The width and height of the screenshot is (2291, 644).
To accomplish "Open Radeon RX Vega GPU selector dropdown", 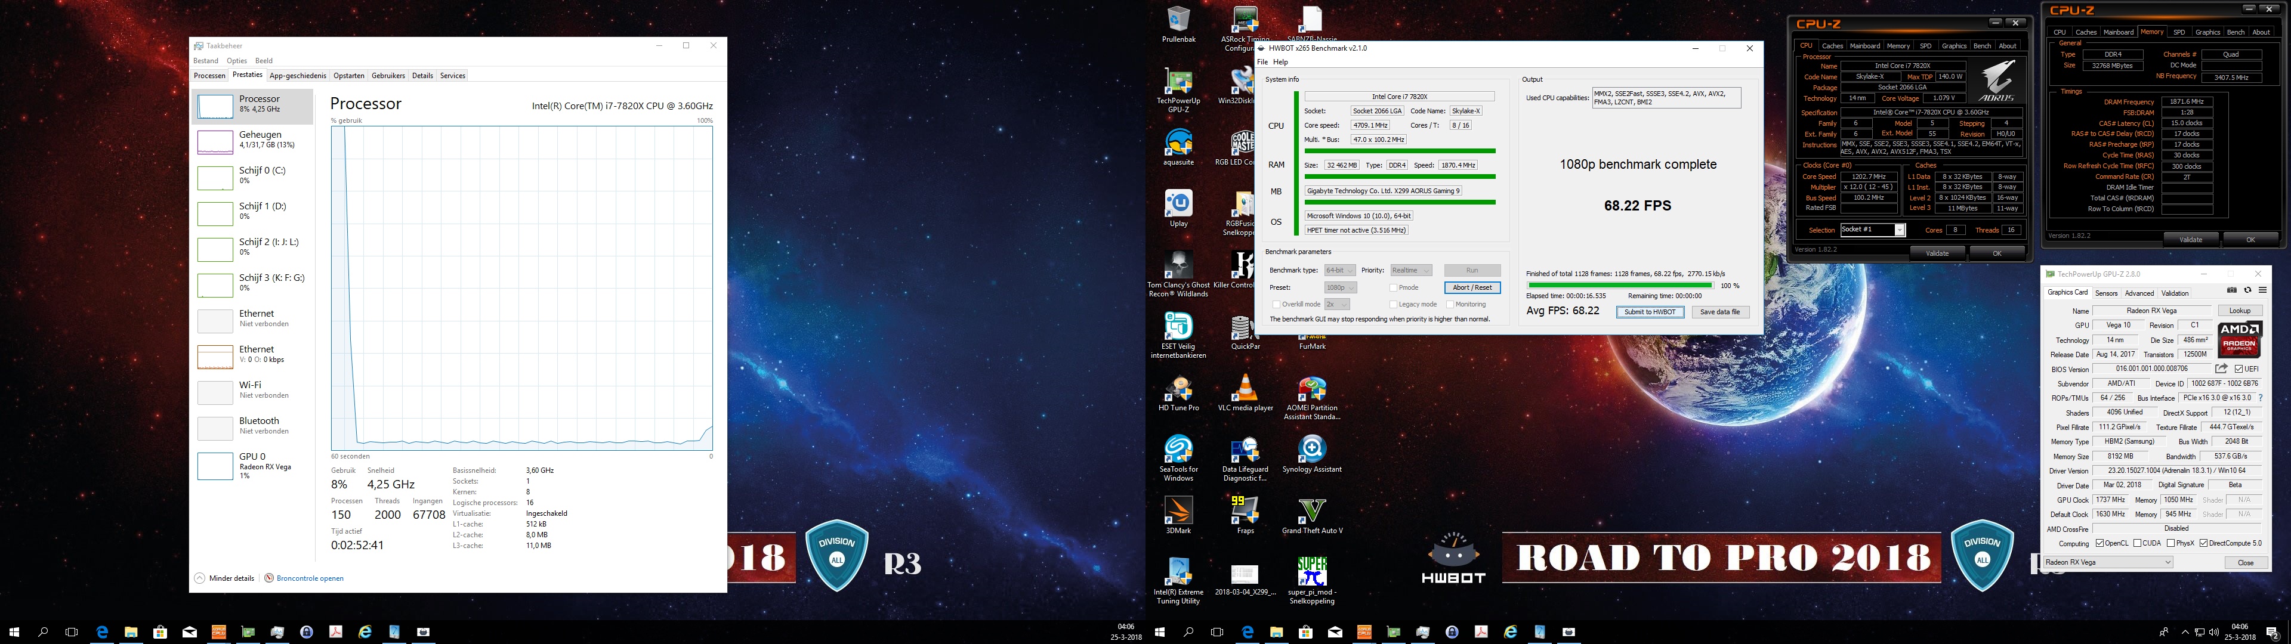I will coord(2108,562).
